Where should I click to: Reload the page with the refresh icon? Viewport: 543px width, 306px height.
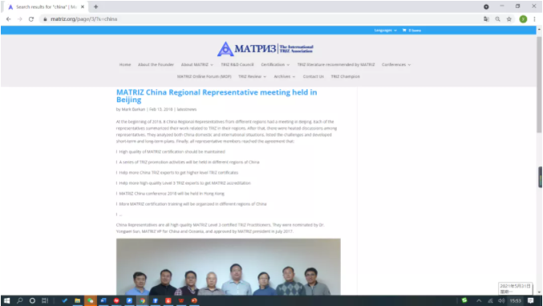[31, 19]
